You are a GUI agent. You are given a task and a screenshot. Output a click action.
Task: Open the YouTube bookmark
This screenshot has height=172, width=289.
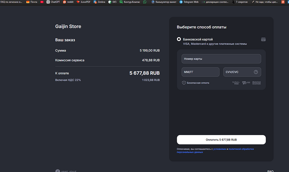point(42,2)
